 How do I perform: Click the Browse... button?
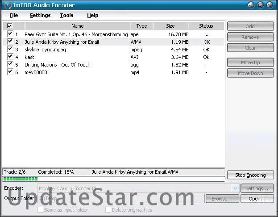[222, 199]
